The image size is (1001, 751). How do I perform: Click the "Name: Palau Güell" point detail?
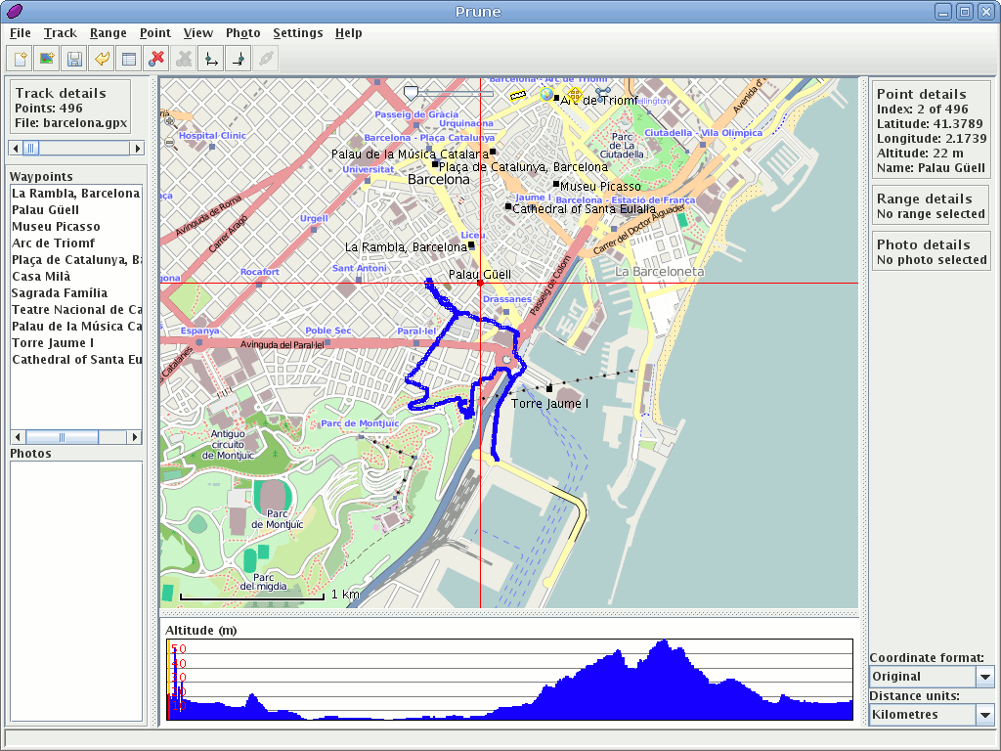[931, 168]
